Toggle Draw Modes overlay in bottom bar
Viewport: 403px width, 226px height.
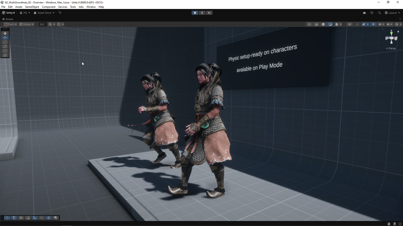tap(28, 218)
